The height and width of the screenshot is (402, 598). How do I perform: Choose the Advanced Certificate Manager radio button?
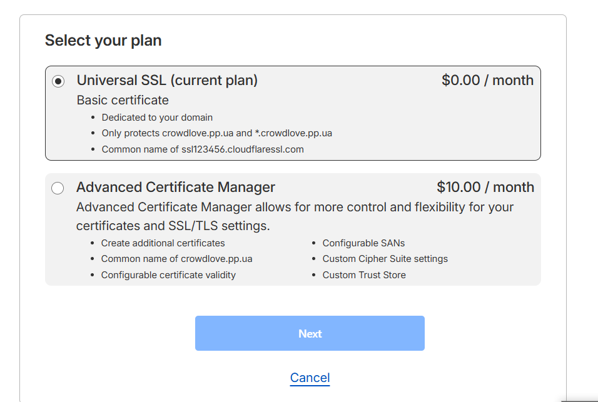[58, 188]
